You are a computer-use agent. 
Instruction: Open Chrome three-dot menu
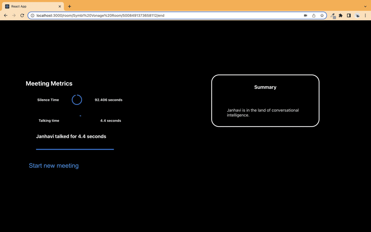coord(365,15)
